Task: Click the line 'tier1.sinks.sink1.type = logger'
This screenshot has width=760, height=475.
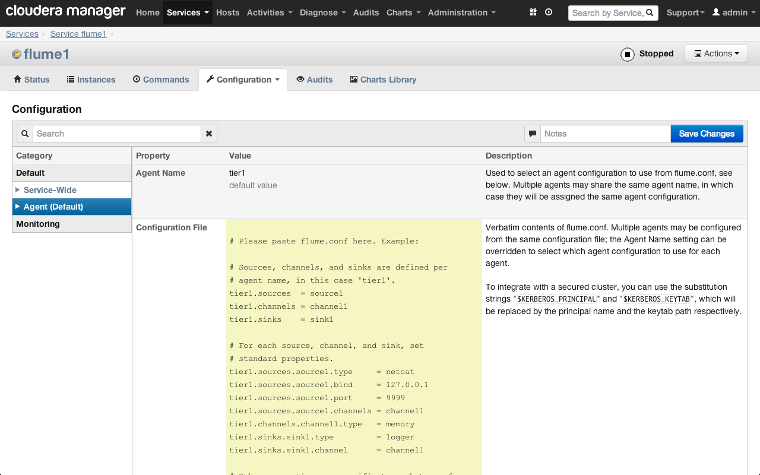Action: (x=322, y=437)
